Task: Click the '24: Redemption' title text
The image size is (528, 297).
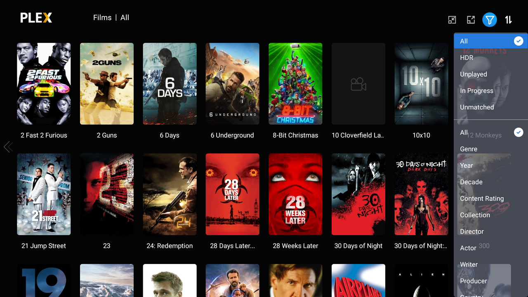Action: click(x=170, y=246)
